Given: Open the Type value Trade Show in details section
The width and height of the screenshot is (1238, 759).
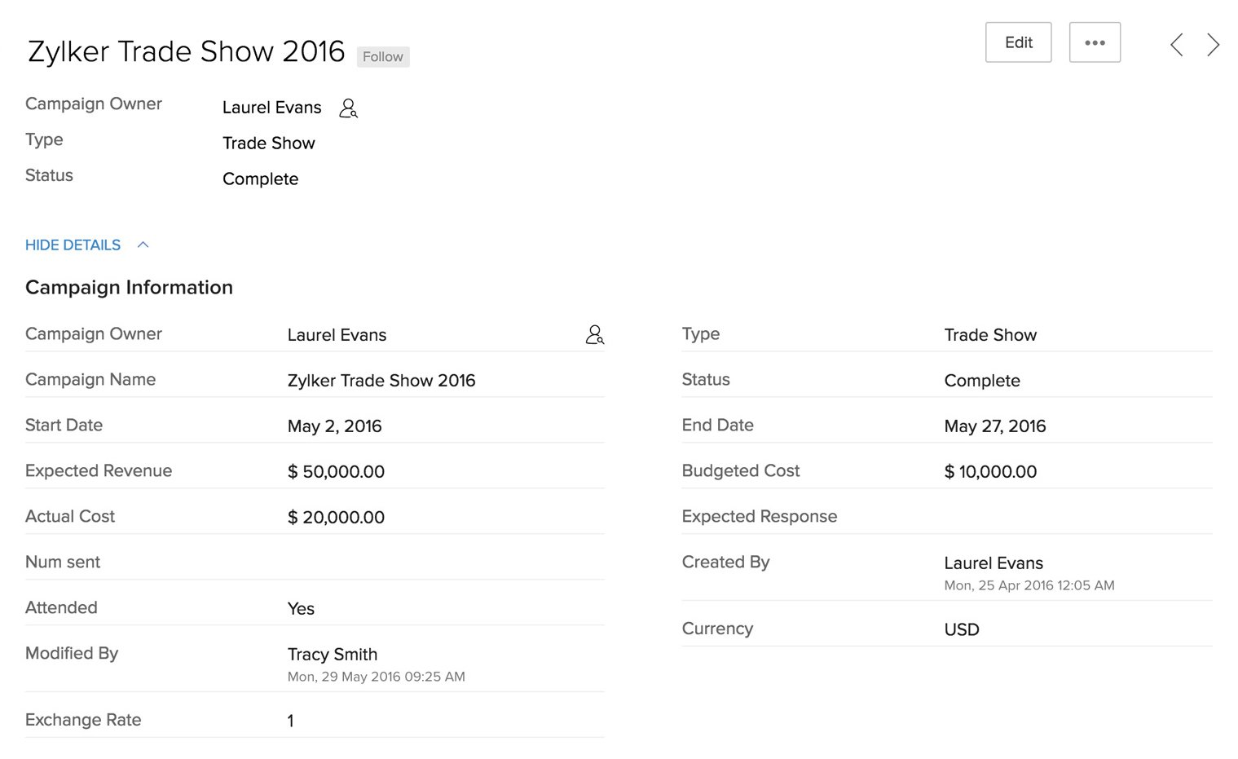Looking at the screenshot, I should pos(989,335).
